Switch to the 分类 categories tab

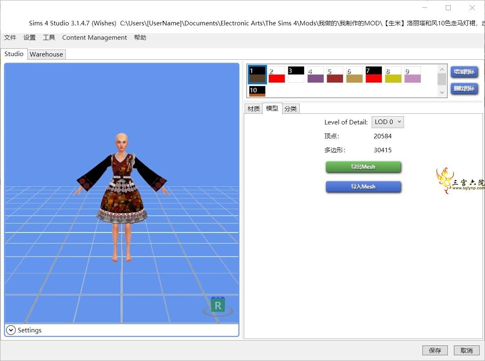291,109
